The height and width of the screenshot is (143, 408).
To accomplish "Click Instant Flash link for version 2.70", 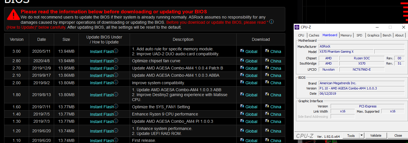I will coord(101,68).
